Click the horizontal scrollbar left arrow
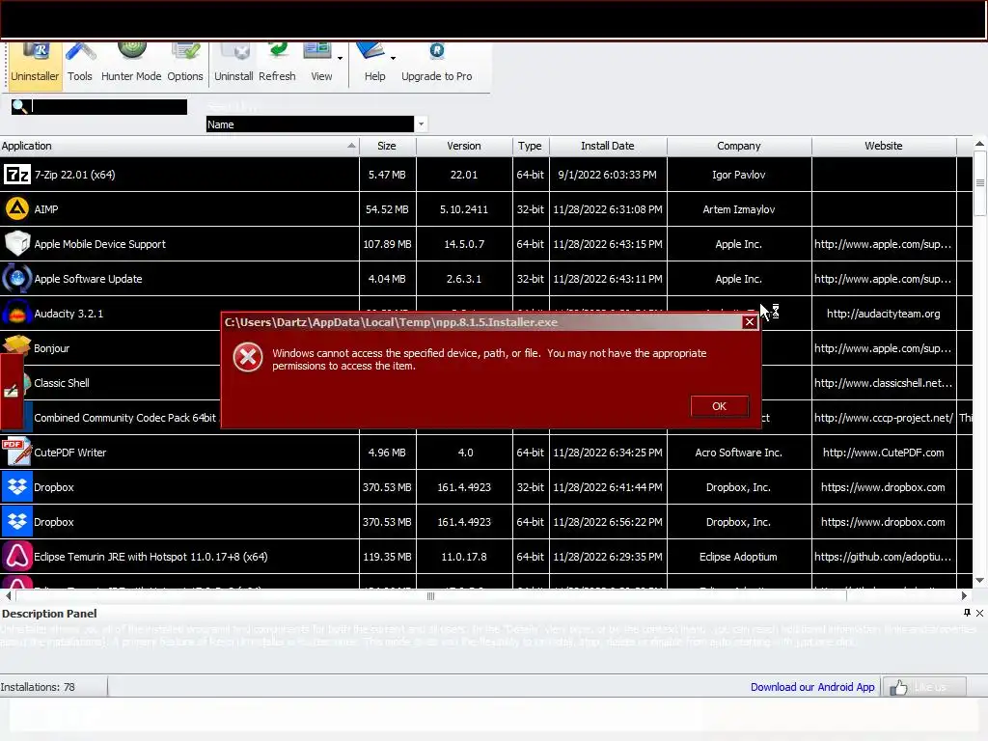 click(8, 595)
